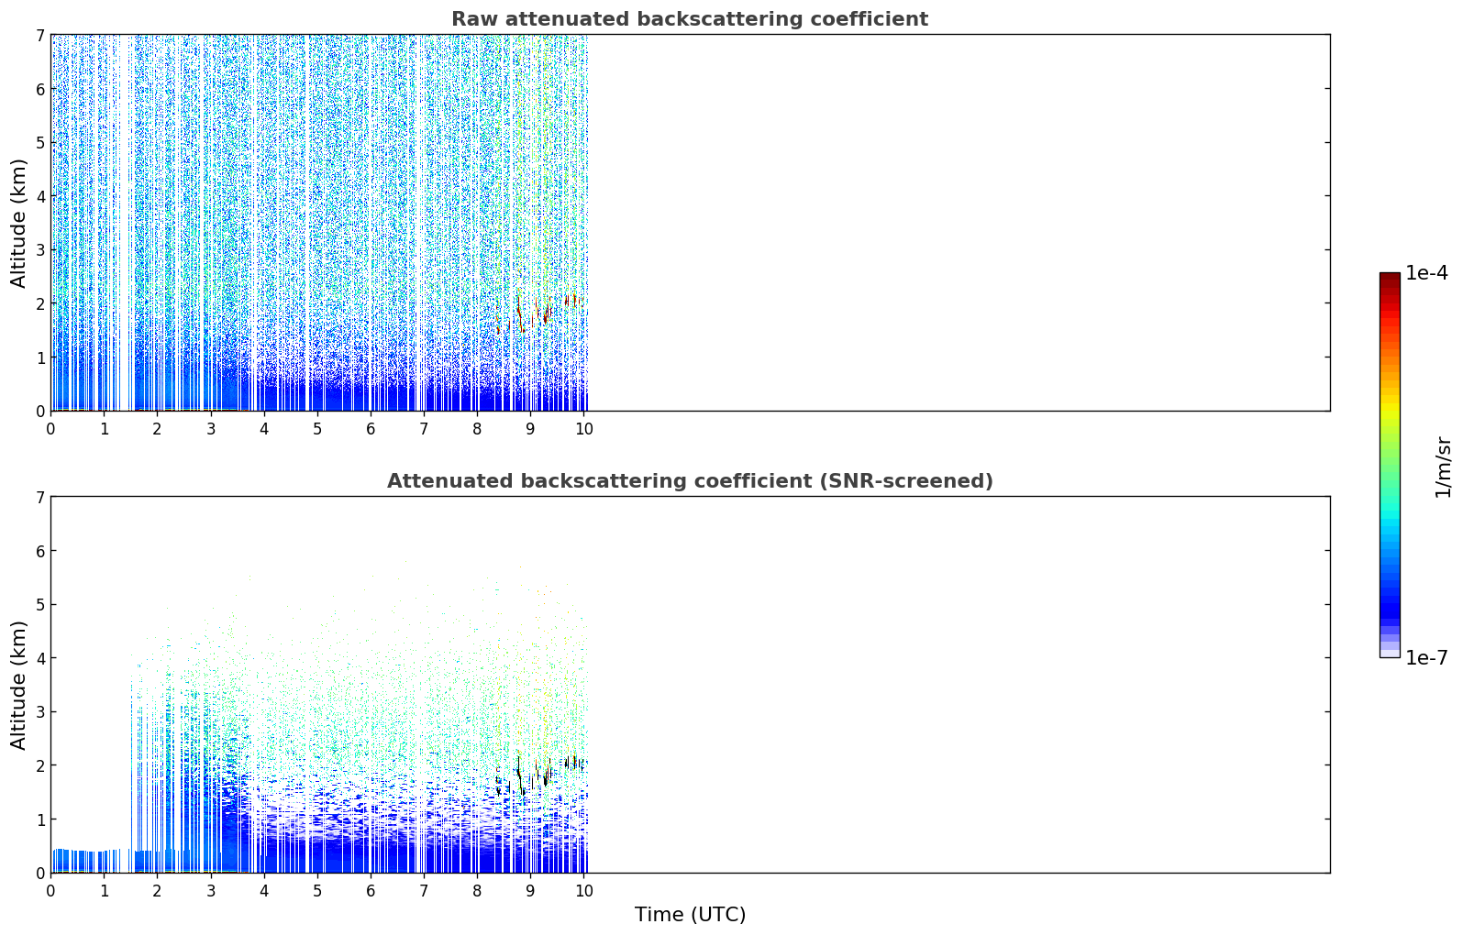The height and width of the screenshot is (935, 1463).
Task: Click the '3' altitude tick on the bottom plot
Action: (x=39, y=712)
